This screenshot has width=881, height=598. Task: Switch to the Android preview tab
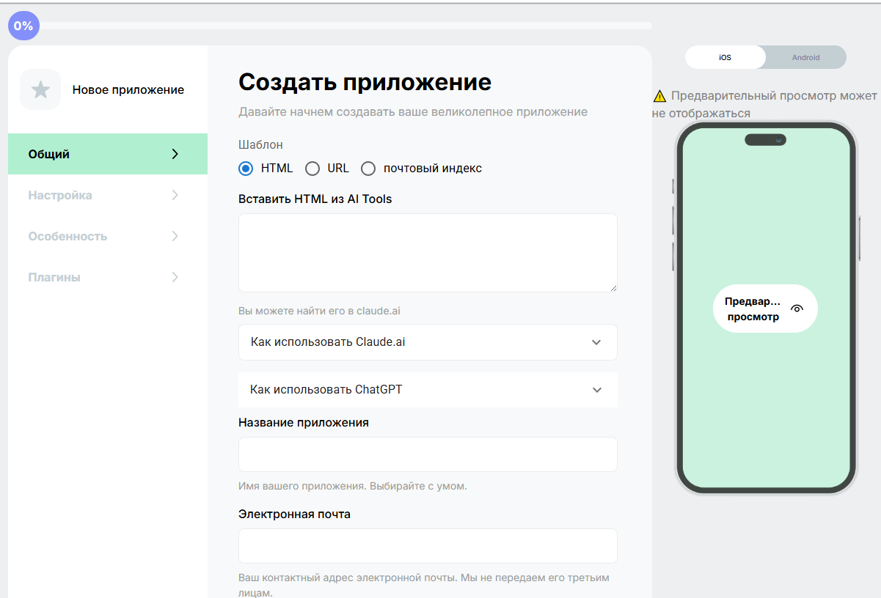click(x=805, y=56)
